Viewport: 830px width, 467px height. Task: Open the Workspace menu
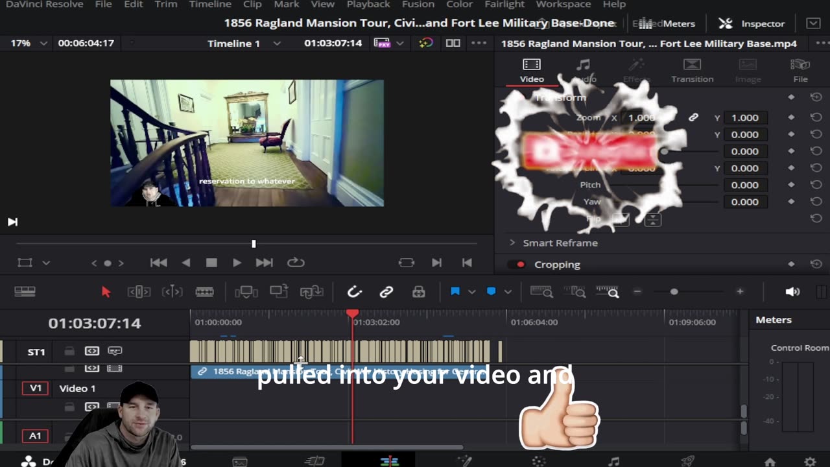[563, 5]
